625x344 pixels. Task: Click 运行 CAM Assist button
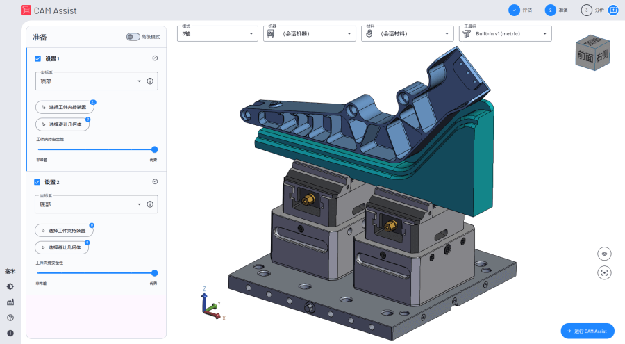587,331
